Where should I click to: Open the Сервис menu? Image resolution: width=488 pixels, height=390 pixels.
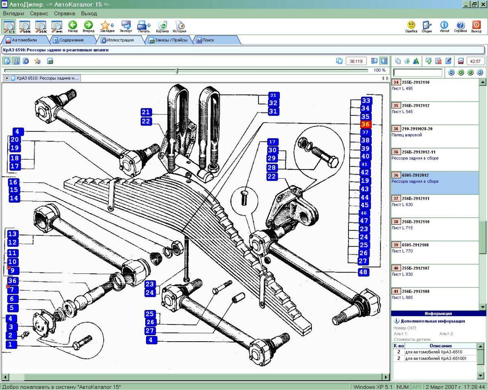[39, 13]
